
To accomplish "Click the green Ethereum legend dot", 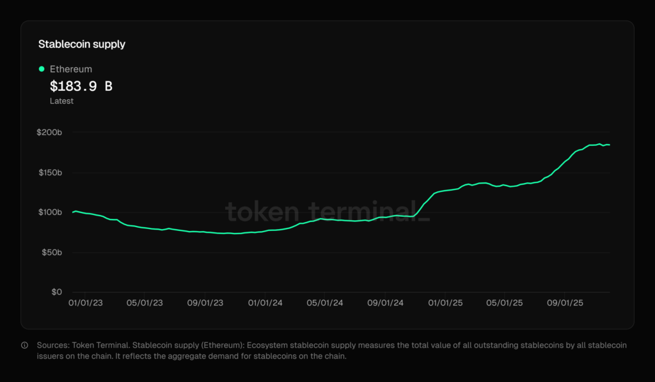I will [42, 69].
